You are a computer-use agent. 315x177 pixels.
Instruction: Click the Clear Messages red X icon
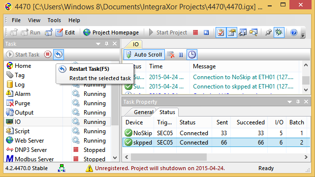click(171, 55)
